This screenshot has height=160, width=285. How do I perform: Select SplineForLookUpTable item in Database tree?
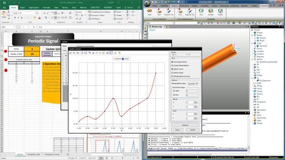coord(268,62)
